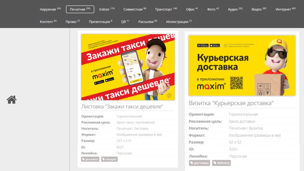Select the Печатная category tab
This screenshot has height=171, width=304.
click(x=80, y=9)
